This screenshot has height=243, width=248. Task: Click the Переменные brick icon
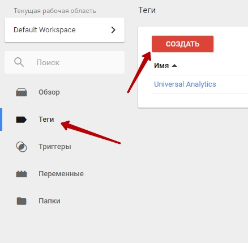22,174
